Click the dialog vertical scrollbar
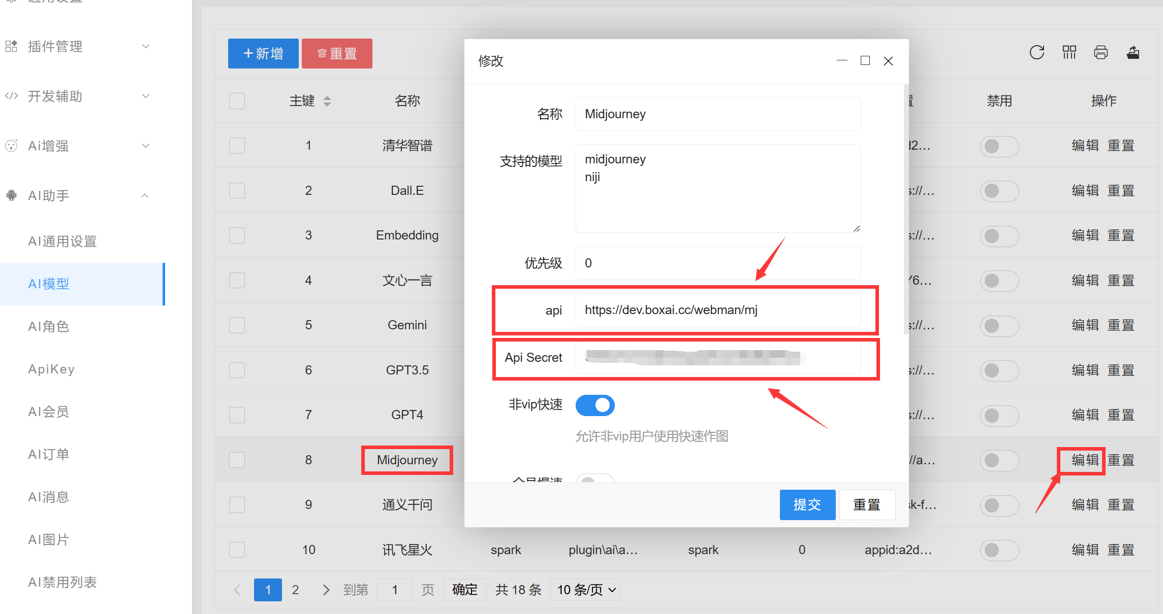This screenshot has height=614, width=1163. pos(906,209)
